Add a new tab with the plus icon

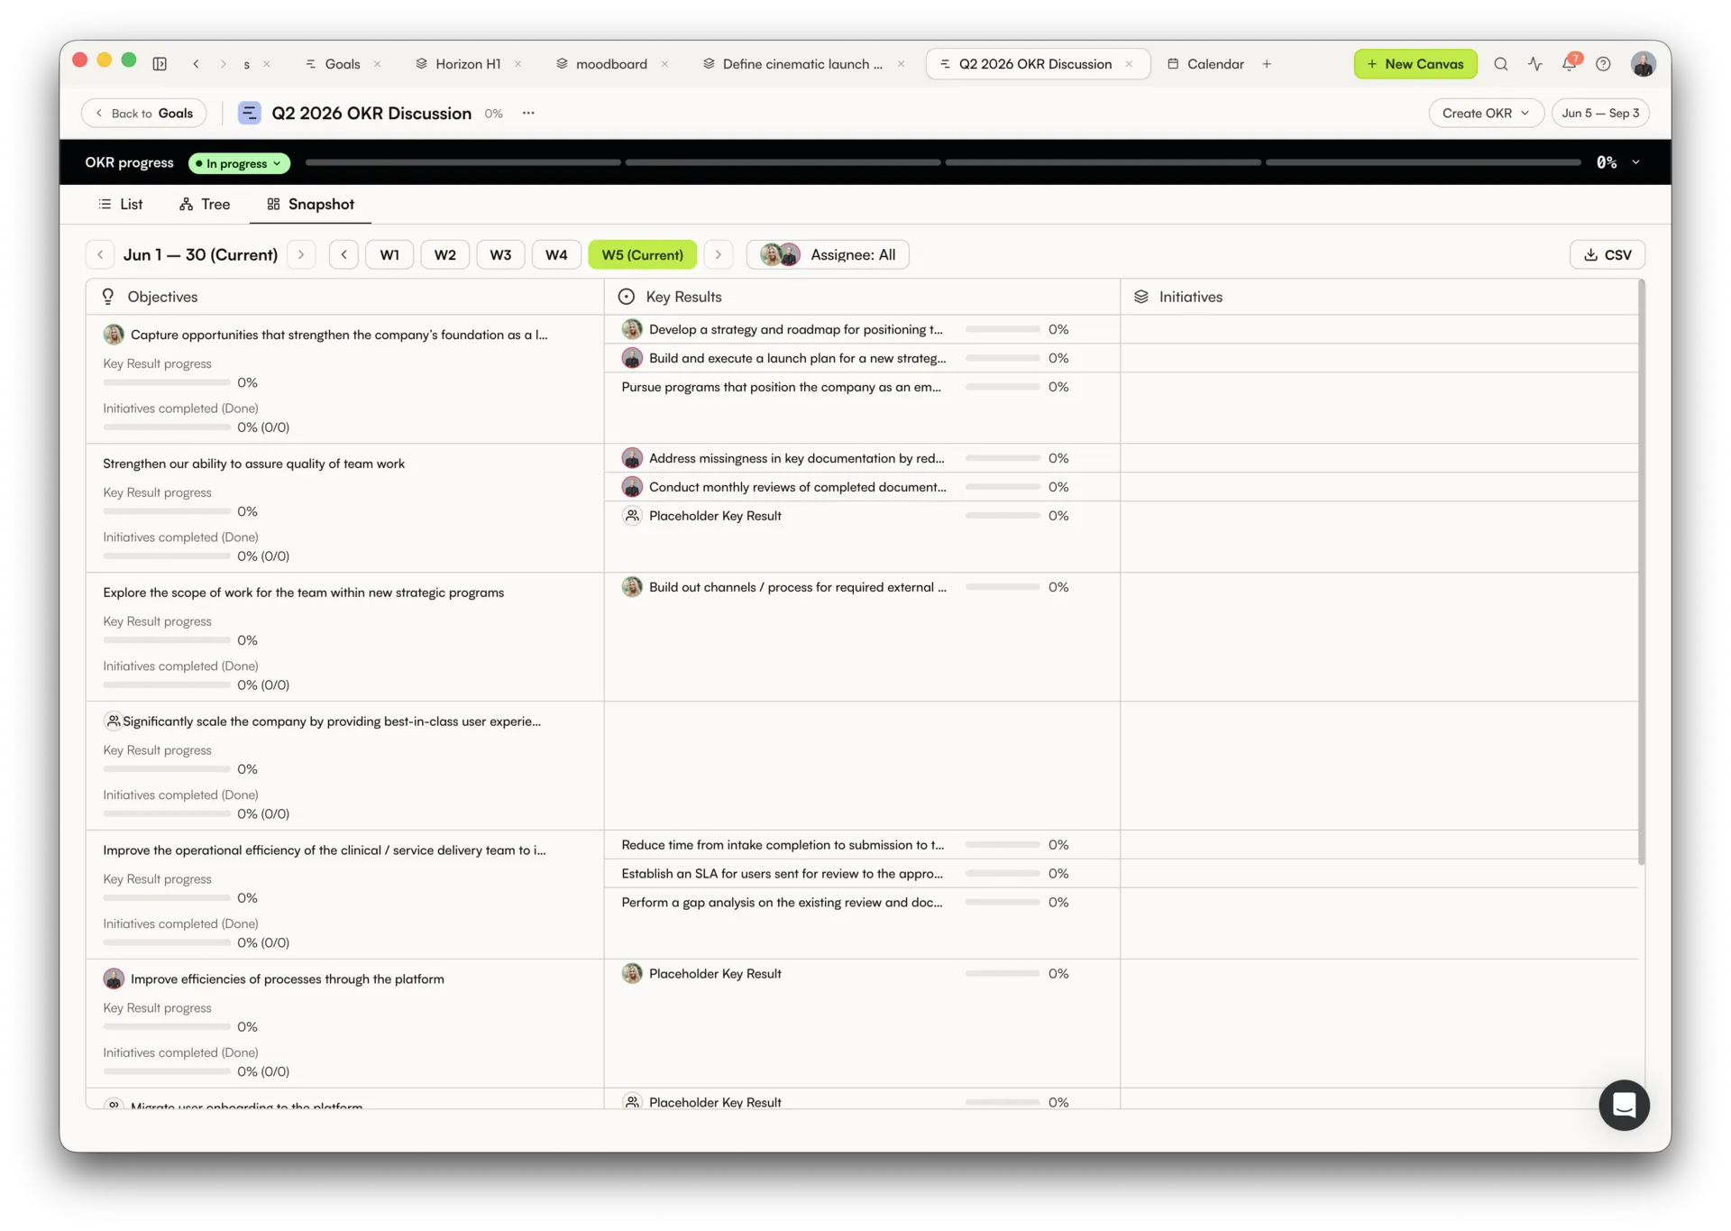point(1267,64)
